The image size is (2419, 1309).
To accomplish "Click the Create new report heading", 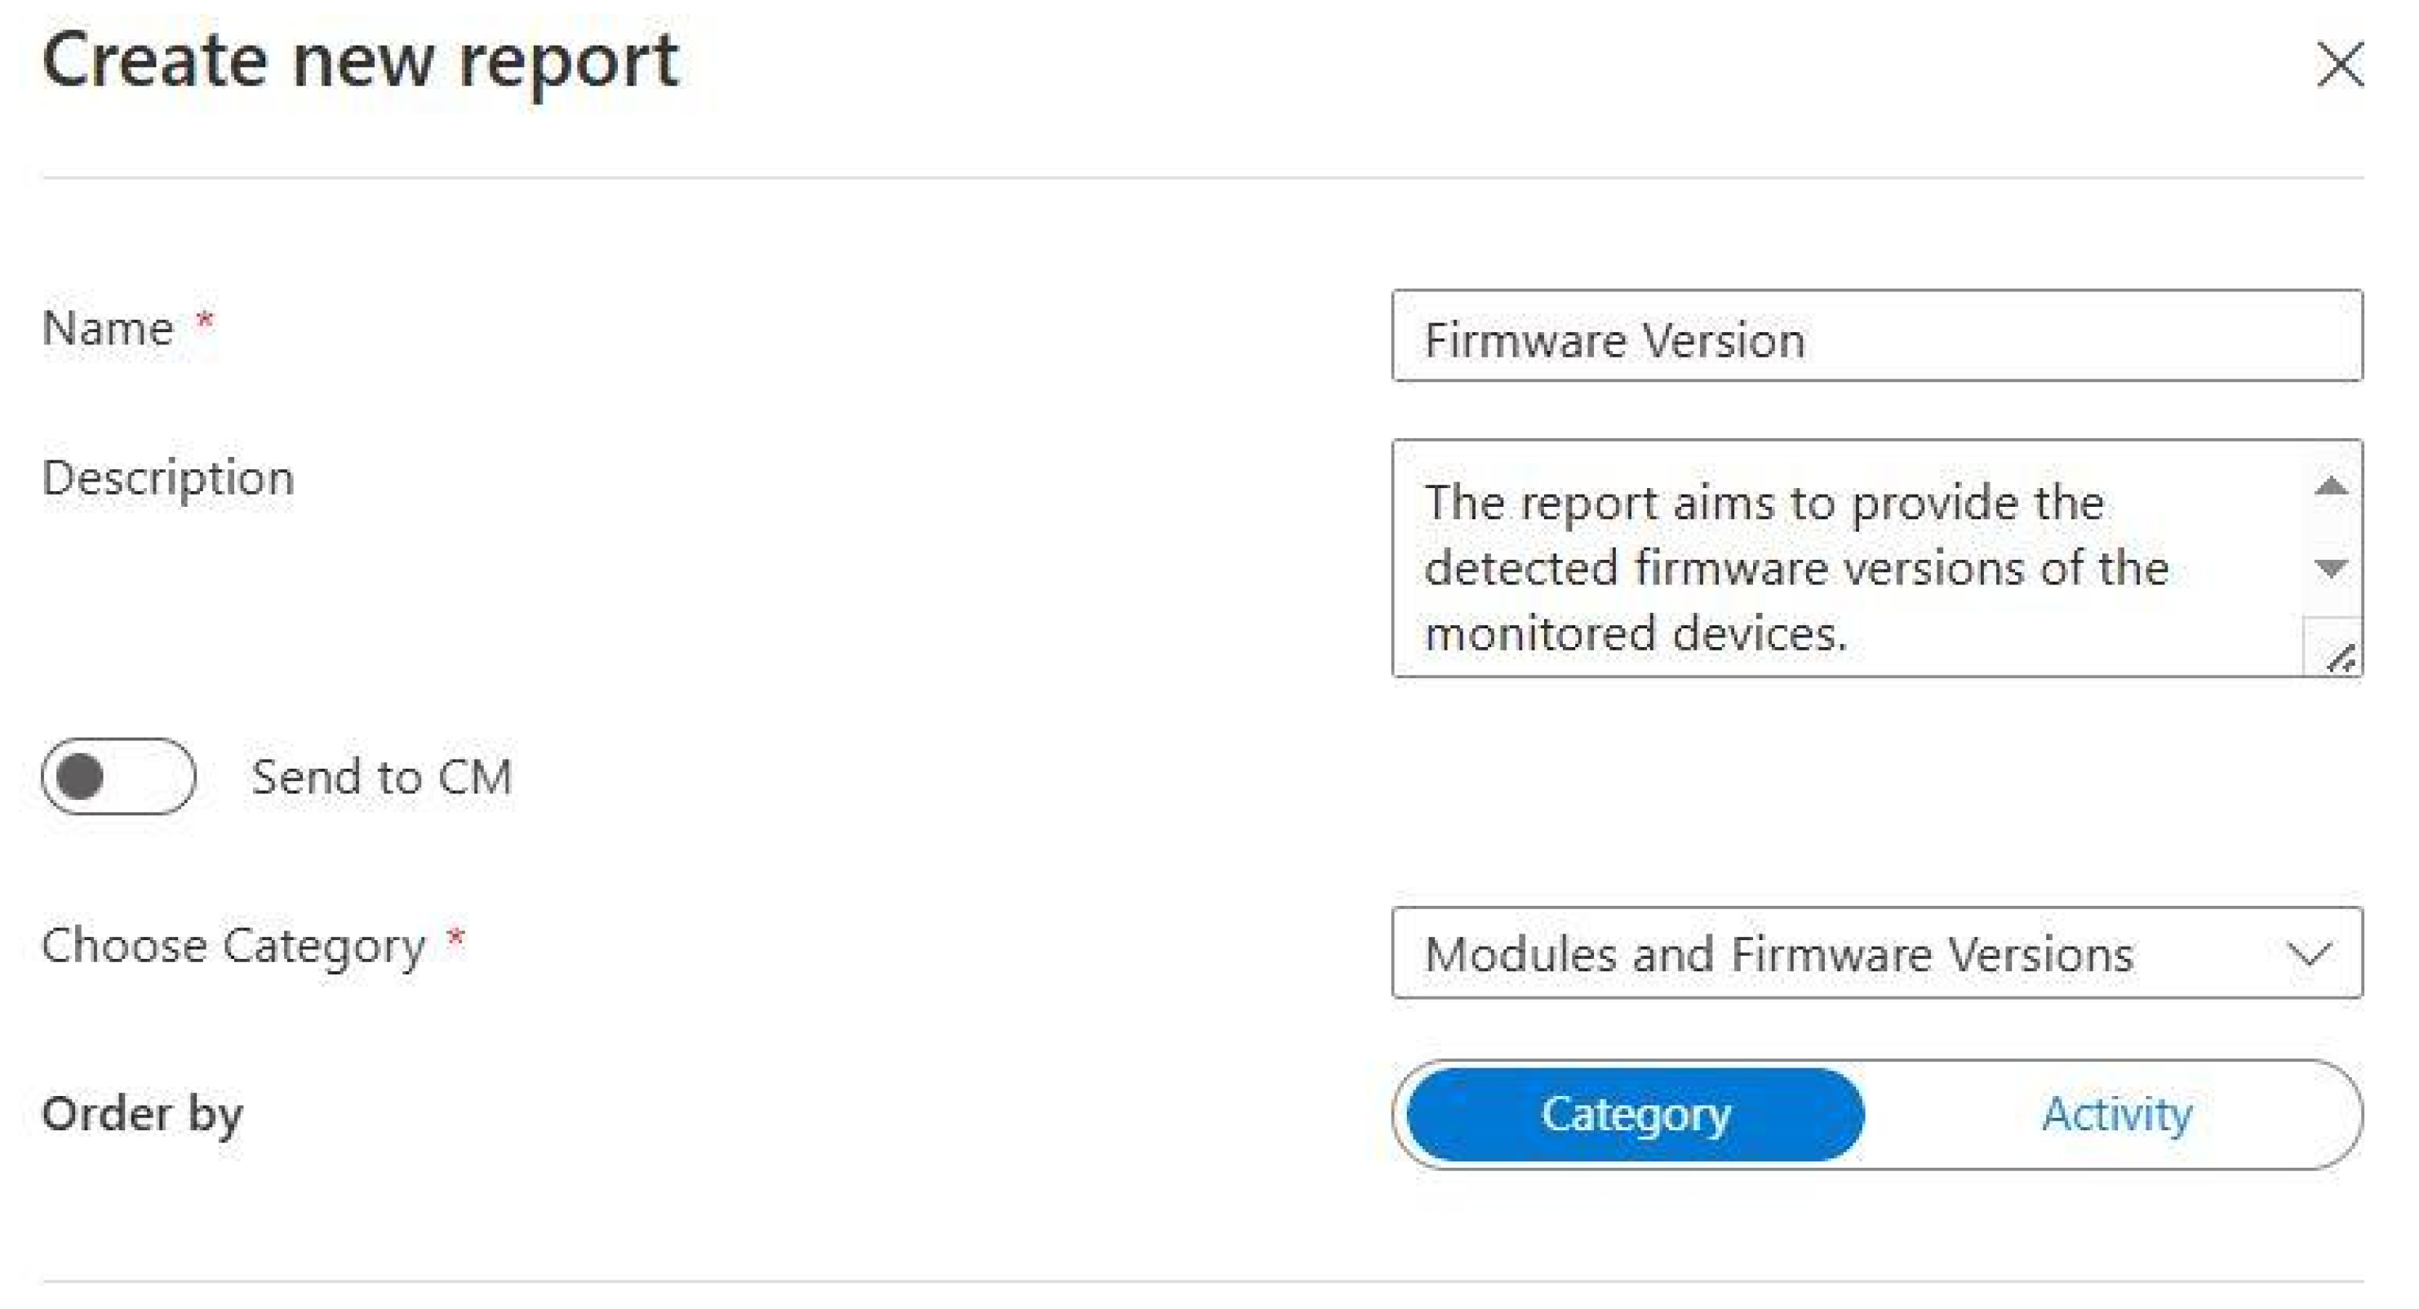I will pyautogui.click(x=361, y=62).
